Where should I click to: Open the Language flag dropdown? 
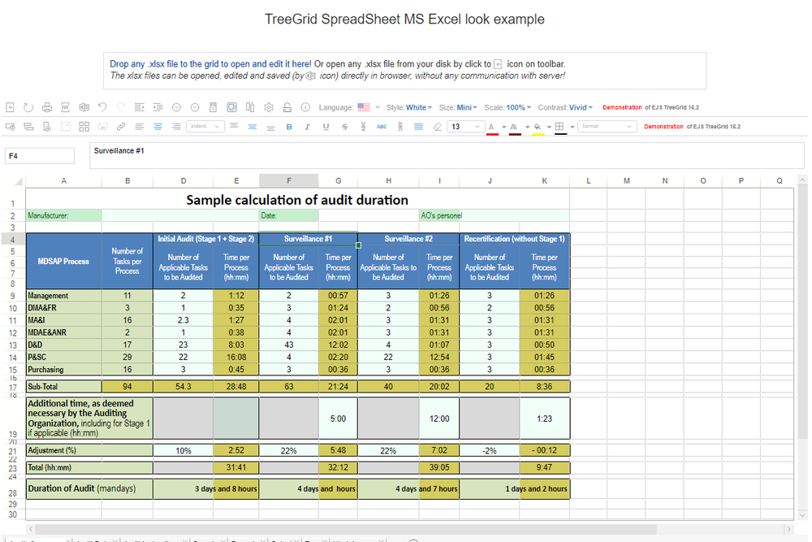pyautogui.click(x=369, y=107)
